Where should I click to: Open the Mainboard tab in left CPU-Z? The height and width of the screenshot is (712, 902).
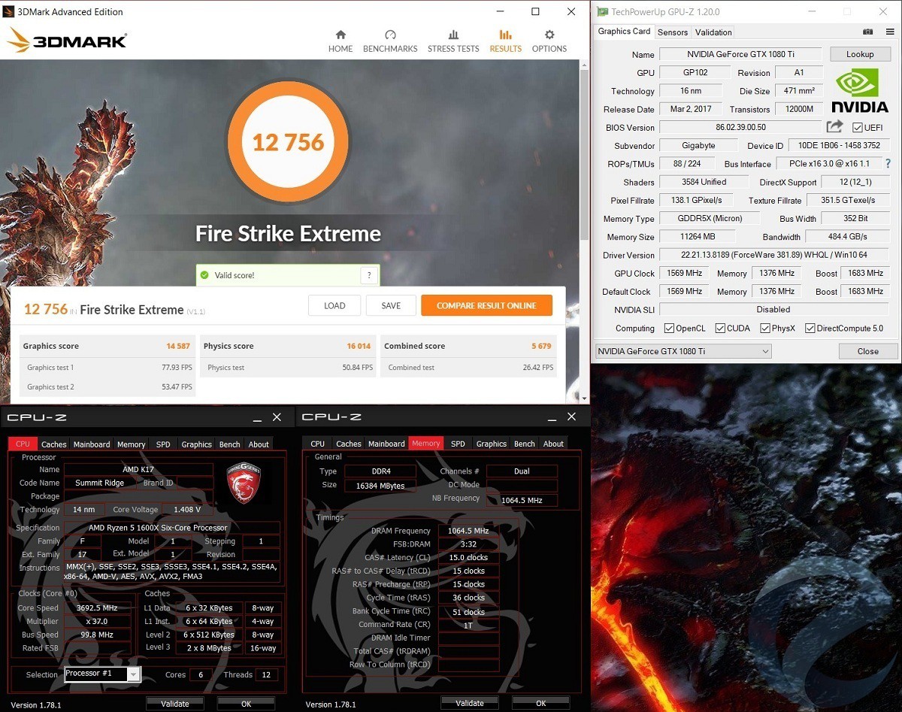[92, 444]
